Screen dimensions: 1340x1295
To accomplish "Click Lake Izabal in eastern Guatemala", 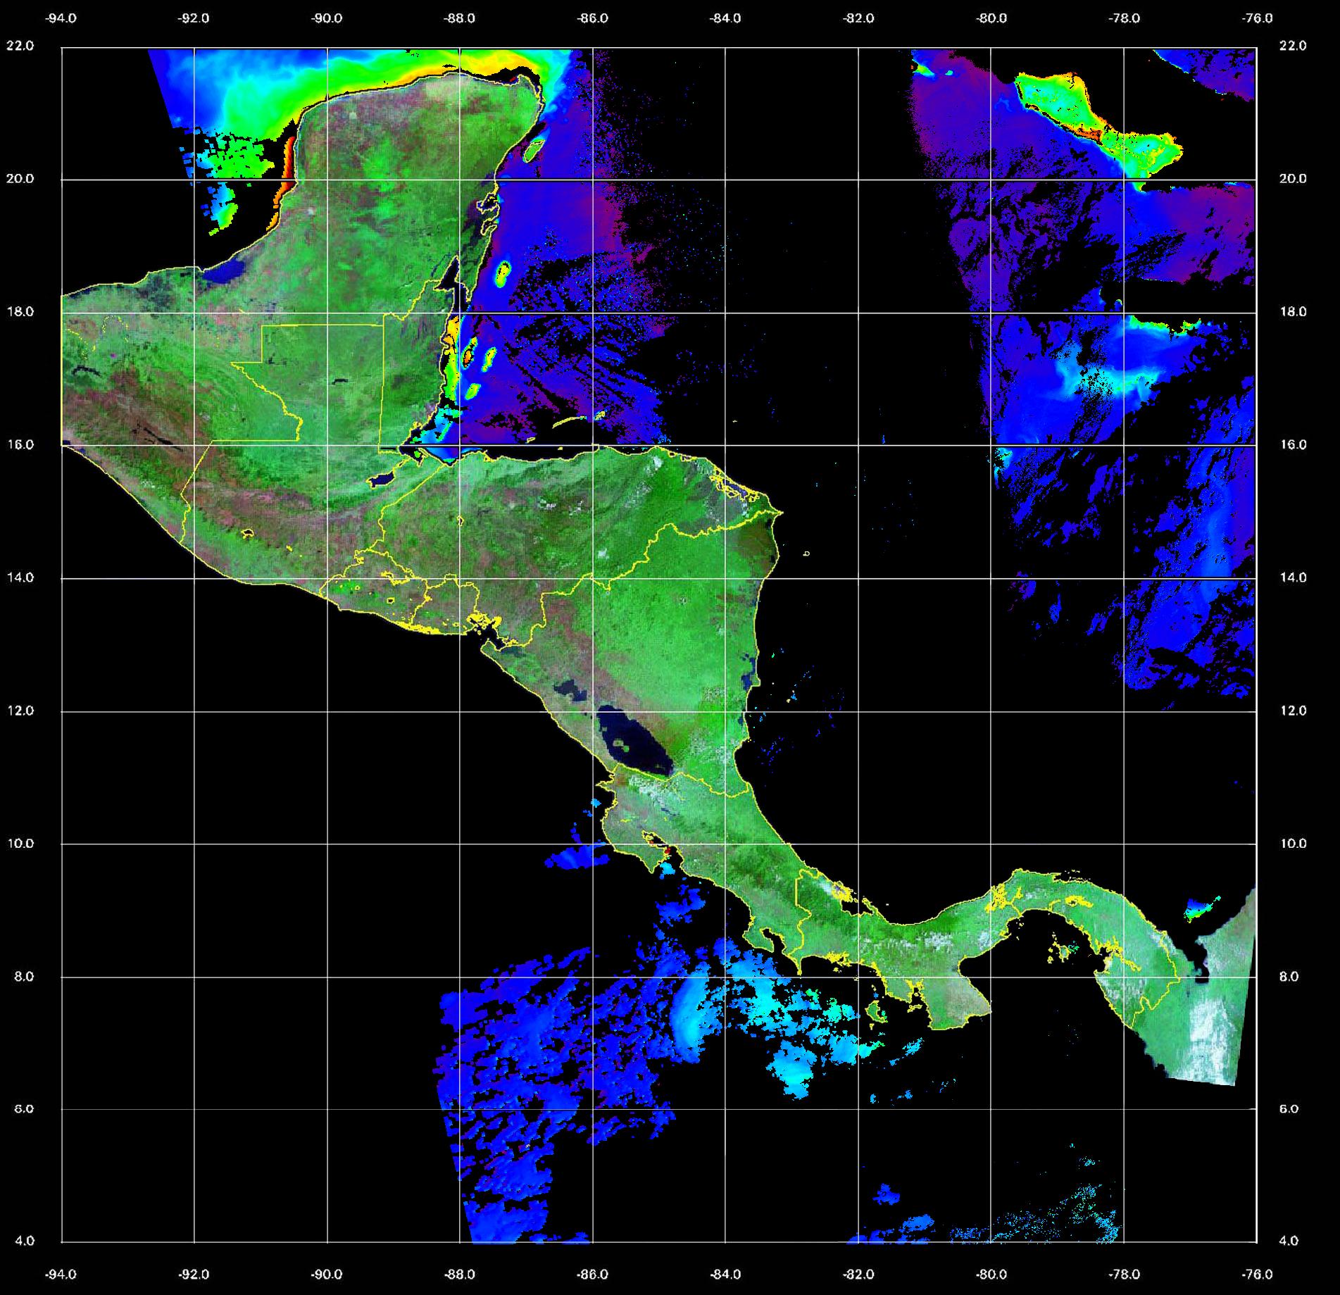I will pos(382,480).
